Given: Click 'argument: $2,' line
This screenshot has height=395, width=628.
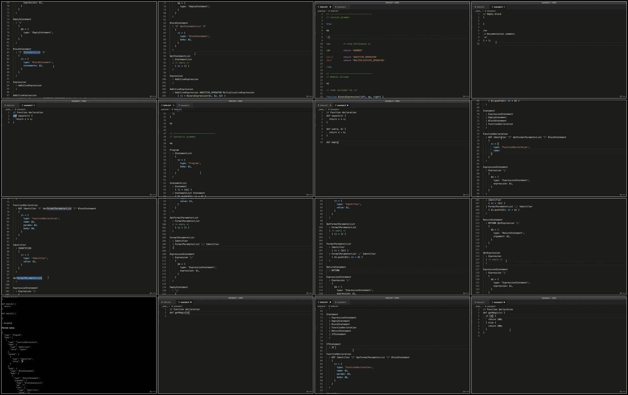Looking at the screenshot, I should pyautogui.click(x=502, y=236).
